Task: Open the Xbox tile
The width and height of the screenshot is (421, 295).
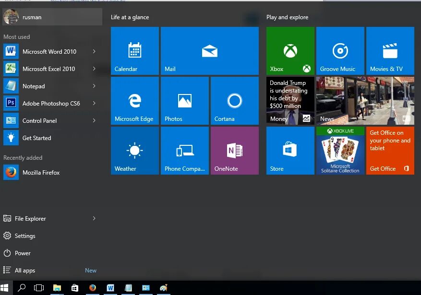Action: (x=290, y=51)
